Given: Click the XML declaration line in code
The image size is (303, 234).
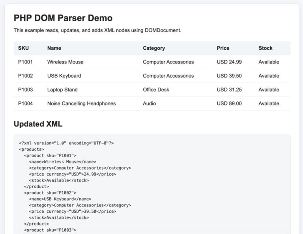Looking at the screenshot, I should pos(66,143).
